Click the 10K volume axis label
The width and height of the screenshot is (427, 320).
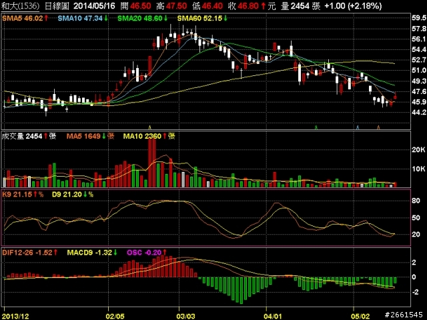click(x=419, y=169)
